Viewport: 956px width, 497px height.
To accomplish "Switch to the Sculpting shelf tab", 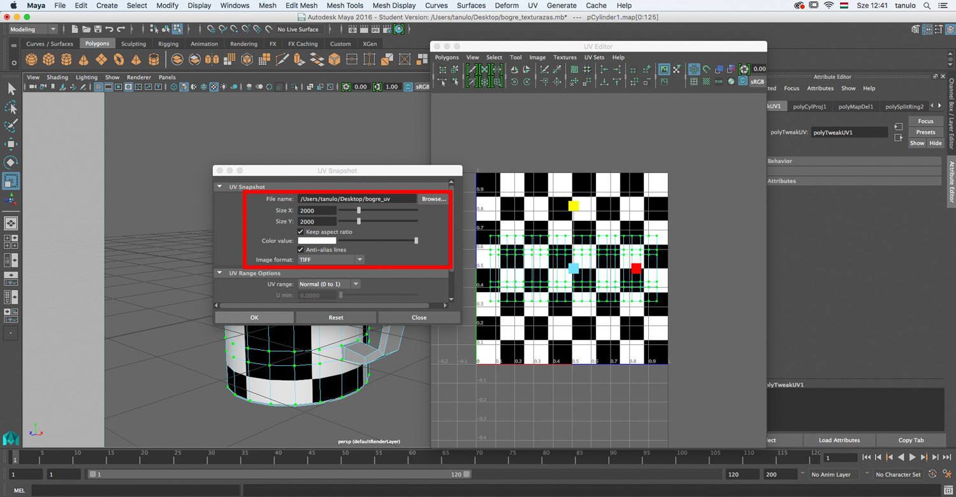I will click(133, 44).
